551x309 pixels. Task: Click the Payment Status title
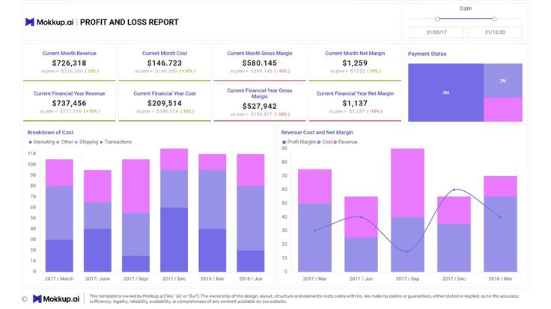click(427, 54)
